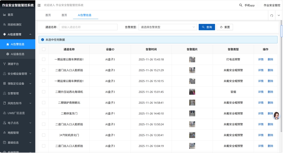The width and height of the screenshot is (283, 153).
Task: Click the 查询 search button
Action: [207, 27]
